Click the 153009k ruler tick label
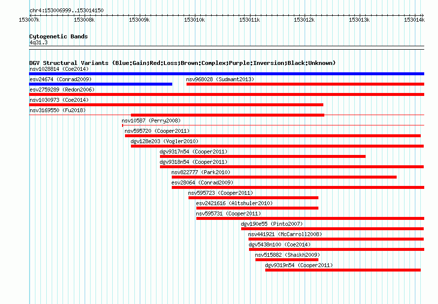Screen dimensions: 438x304 (x=139, y=20)
